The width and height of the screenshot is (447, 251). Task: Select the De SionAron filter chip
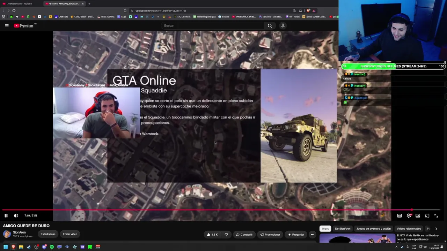click(343, 229)
